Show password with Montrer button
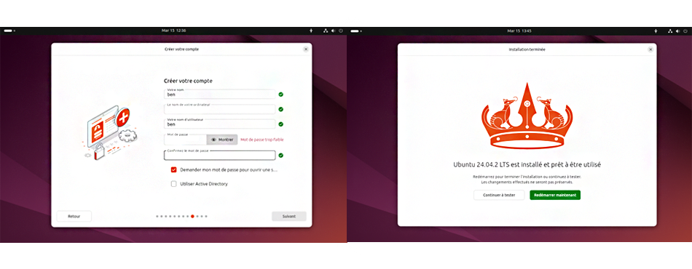Image resolution: width=692 pixels, height=269 pixels. (222, 140)
